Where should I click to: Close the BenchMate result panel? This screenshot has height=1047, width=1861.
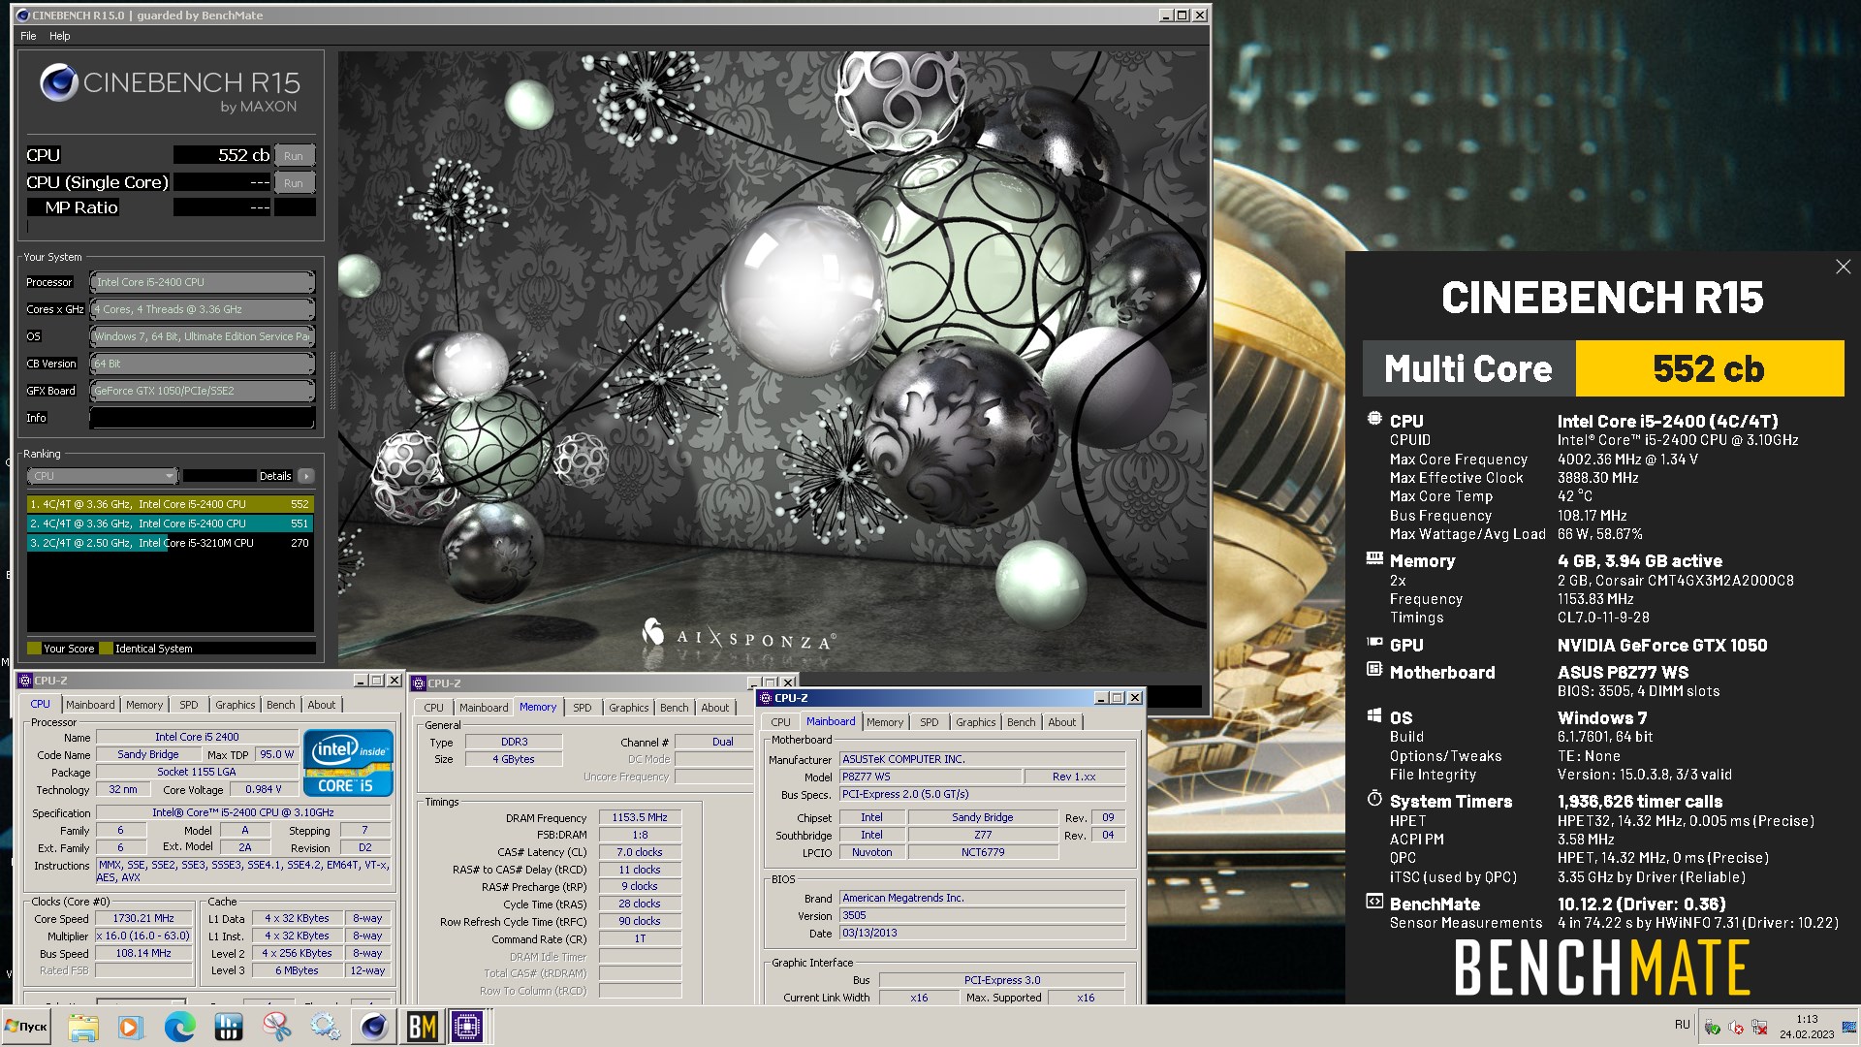coord(1843,267)
